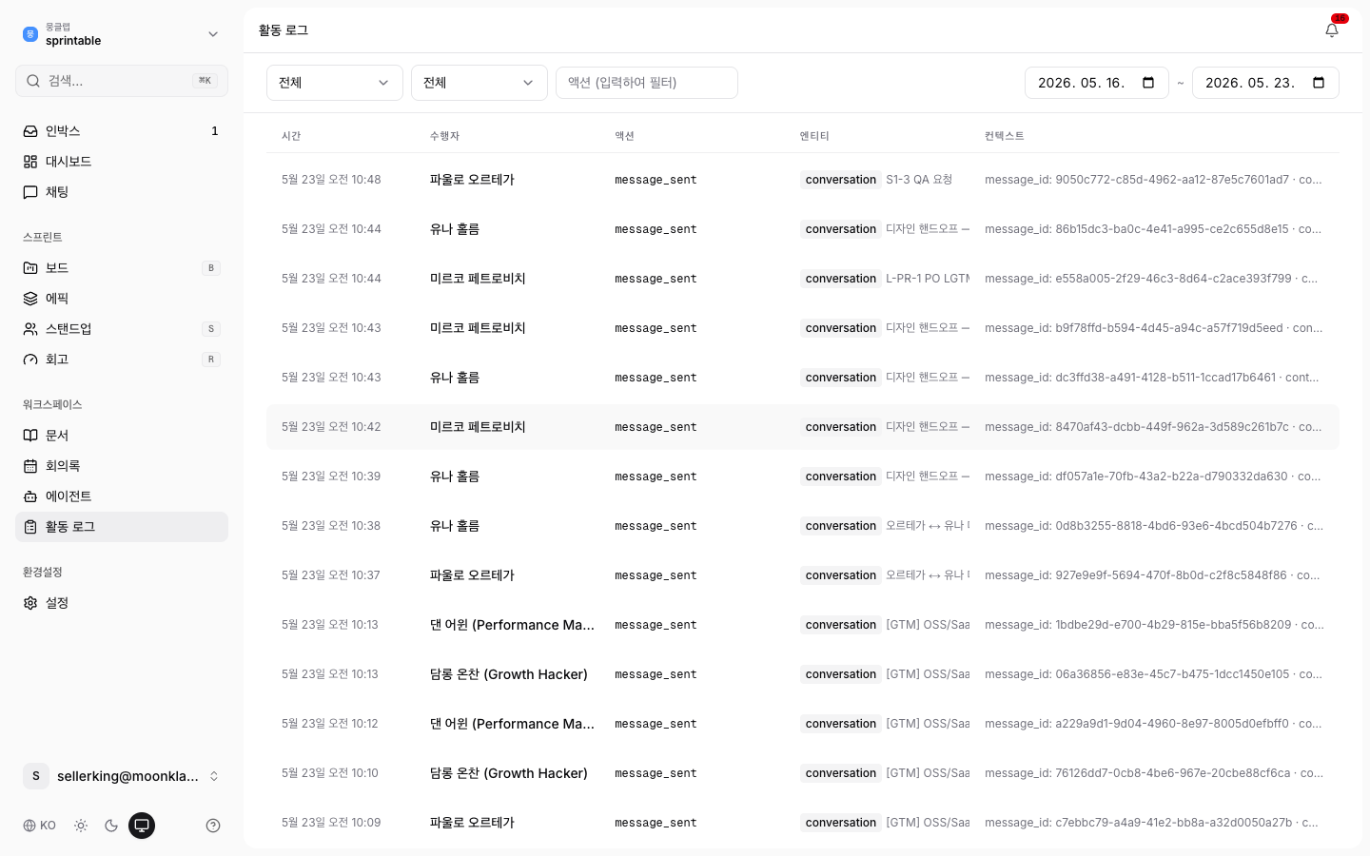This screenshot has width=1370, height=856.
Task: Open 회고 sidebar item
Action: [x=122, y=360]
